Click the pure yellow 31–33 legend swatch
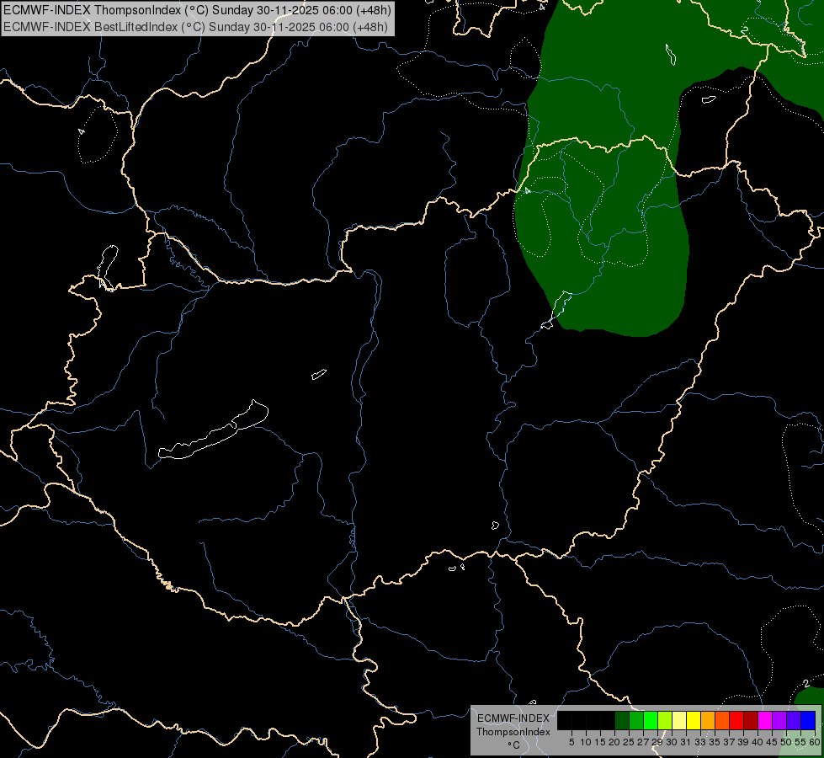 [694, 720]
